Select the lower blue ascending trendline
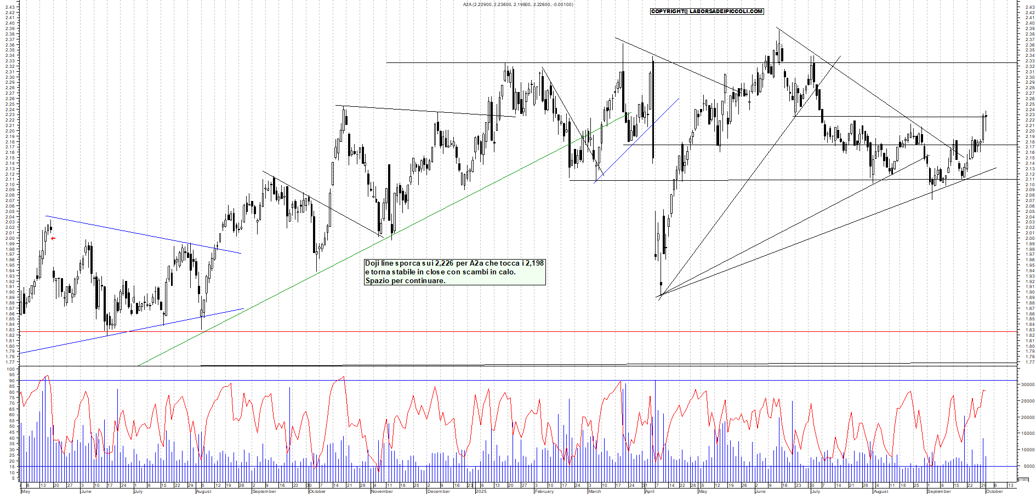The height and width of the screenshot is (494, 1036). (132, 331)
